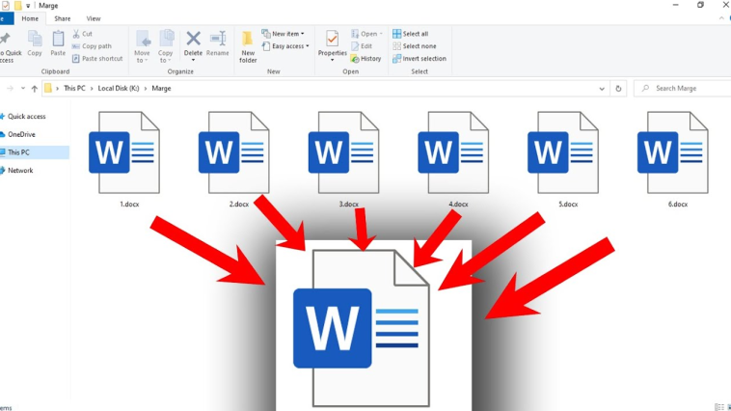
Task: Open Properties for the selected item
Action: tap(333, 41)
